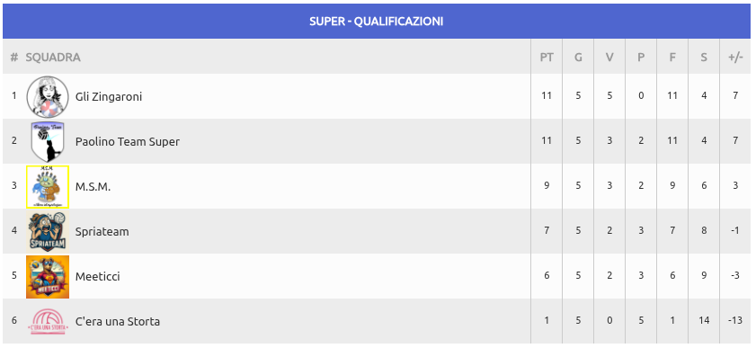756x348 pixels.
Task: Click the V wins column header
Action: (609, 58)
